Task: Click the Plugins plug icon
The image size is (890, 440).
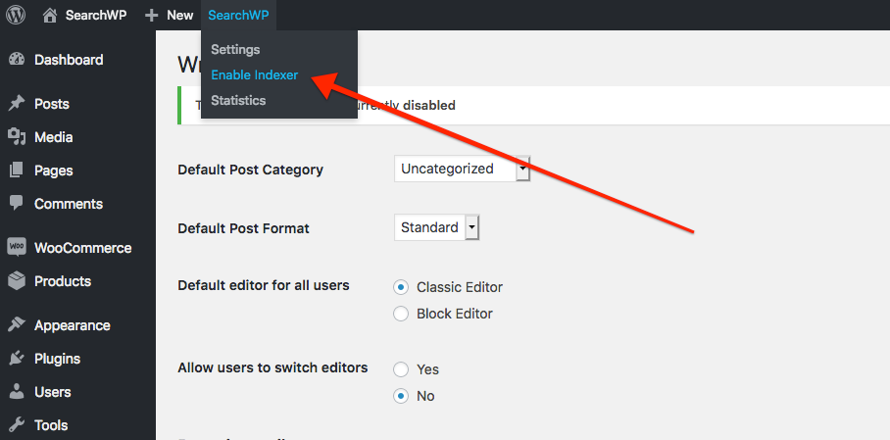Action: [x=17, y=359]
